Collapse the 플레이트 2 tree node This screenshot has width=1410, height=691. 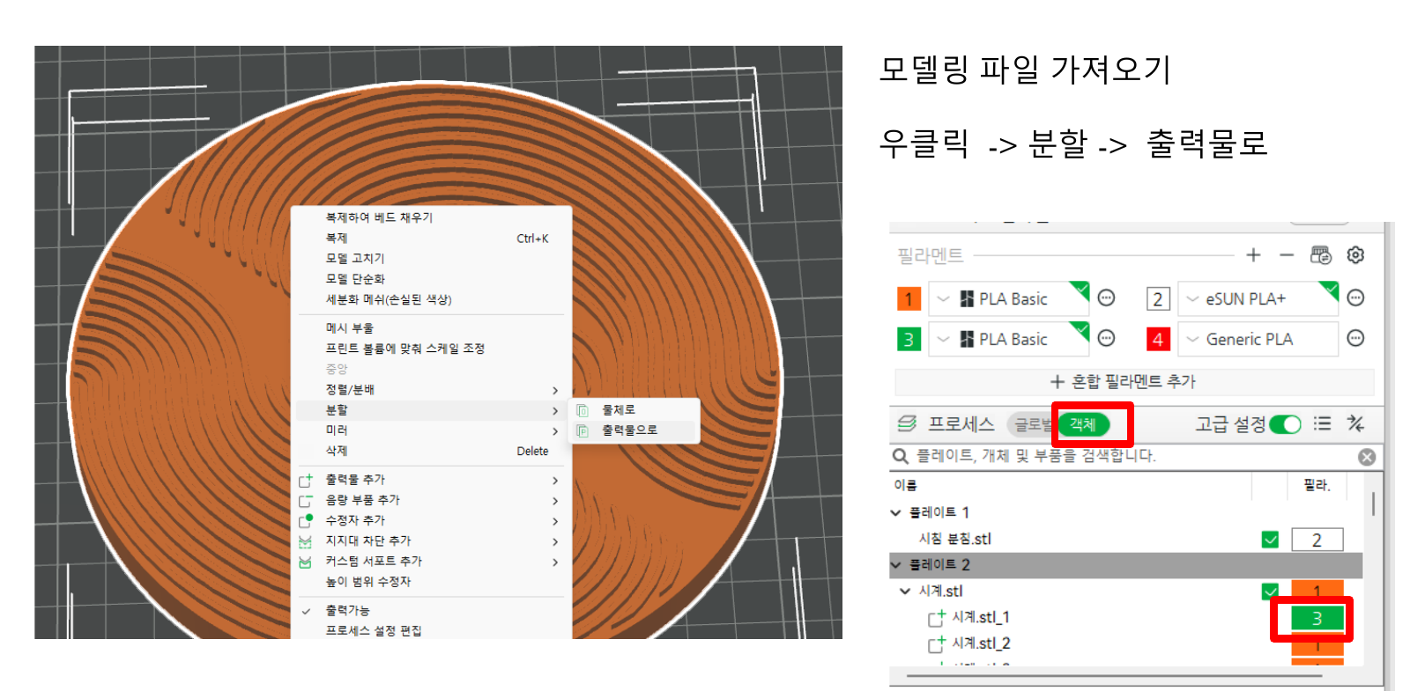(x=896, y=564)
